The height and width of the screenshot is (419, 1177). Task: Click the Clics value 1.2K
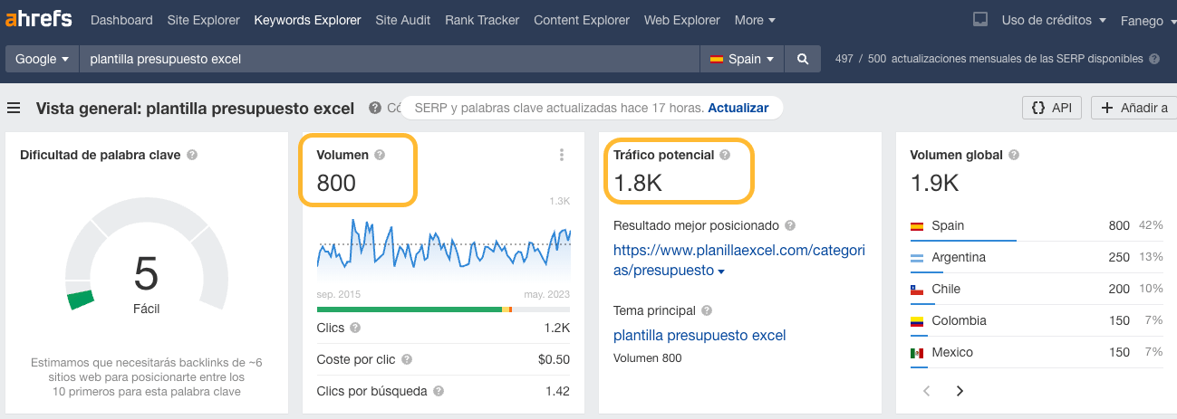tap(556, 328)
